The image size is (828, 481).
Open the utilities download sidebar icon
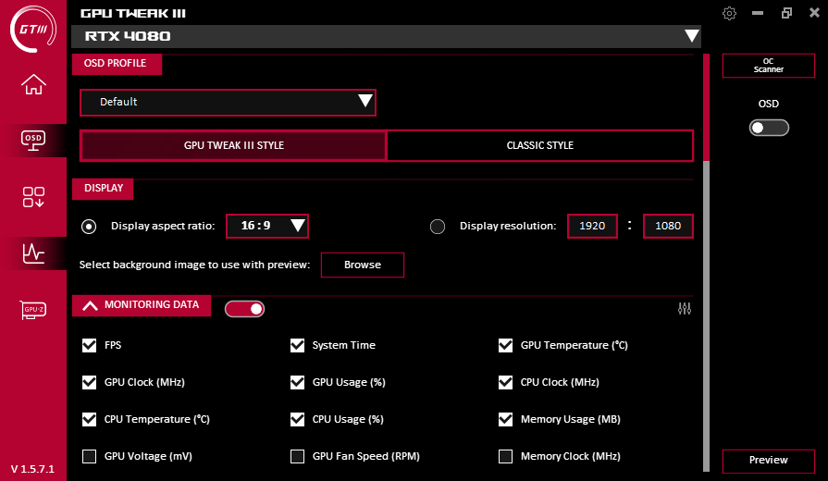[x=33, y=197]
